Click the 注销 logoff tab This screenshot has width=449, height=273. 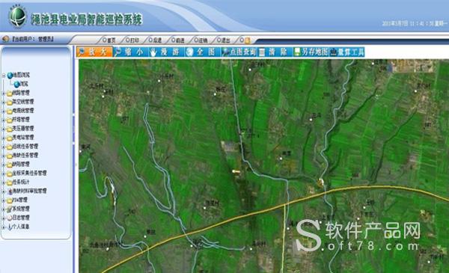click(201, 40)
